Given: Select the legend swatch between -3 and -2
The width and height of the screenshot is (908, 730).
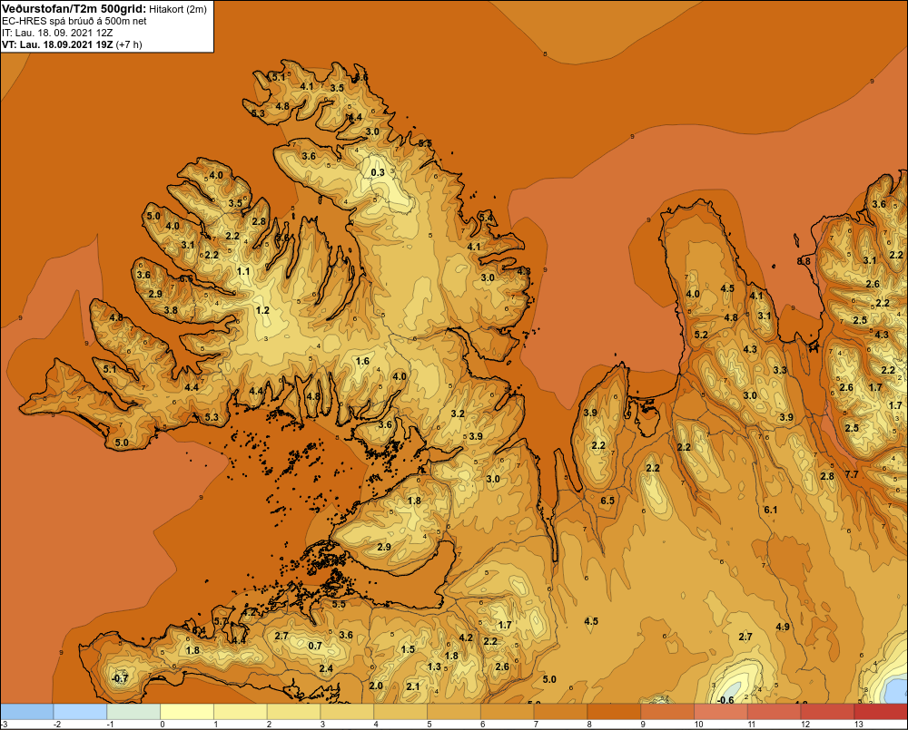Looking at the screenshot, I should [26, 711].
